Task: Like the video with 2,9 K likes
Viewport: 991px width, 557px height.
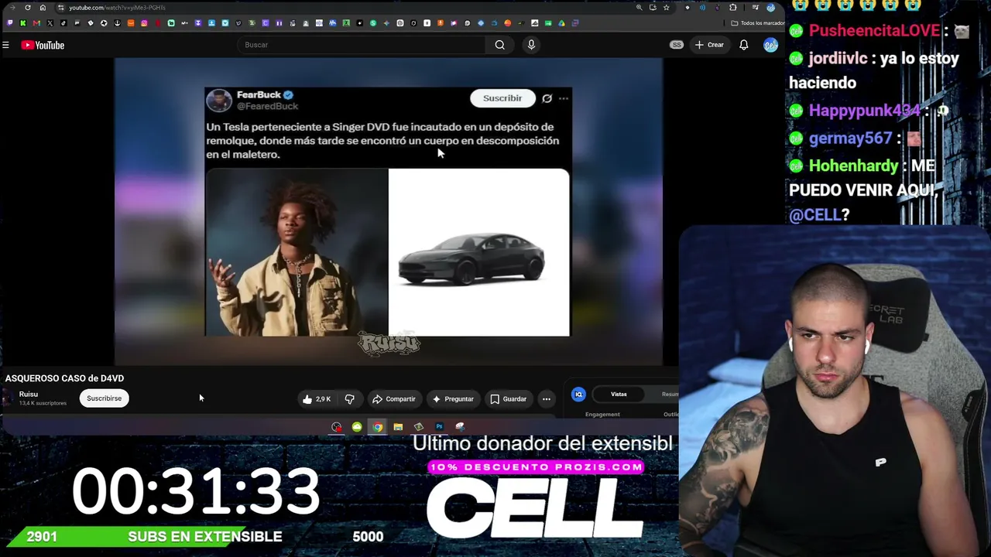Action: coord(317,399)
